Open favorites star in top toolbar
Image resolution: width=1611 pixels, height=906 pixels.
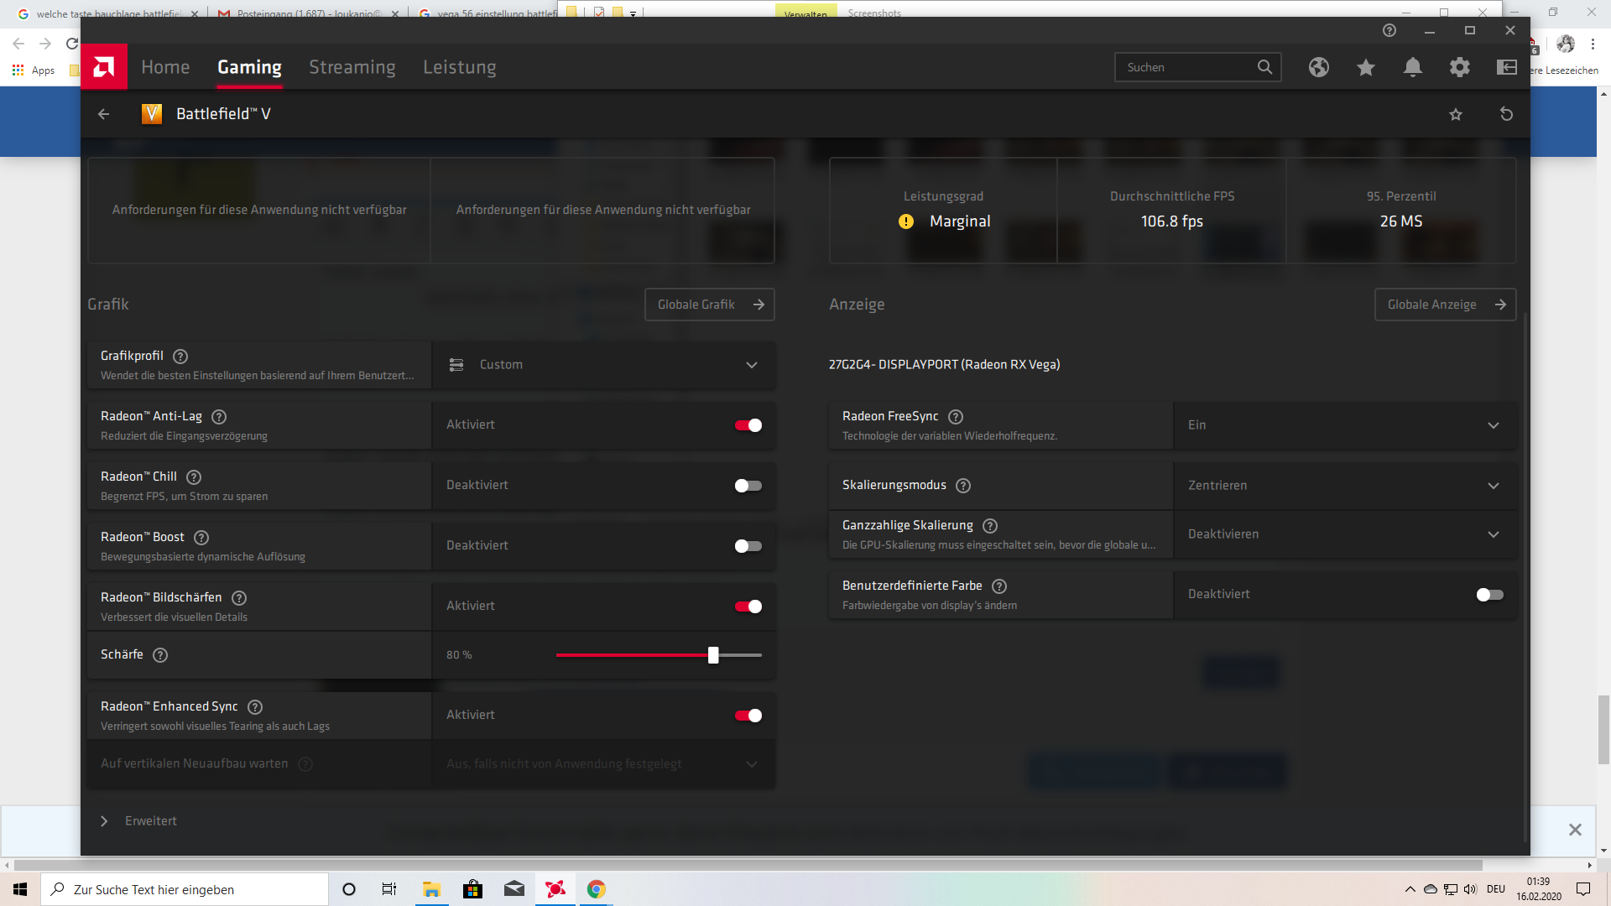coord(1366,67)
